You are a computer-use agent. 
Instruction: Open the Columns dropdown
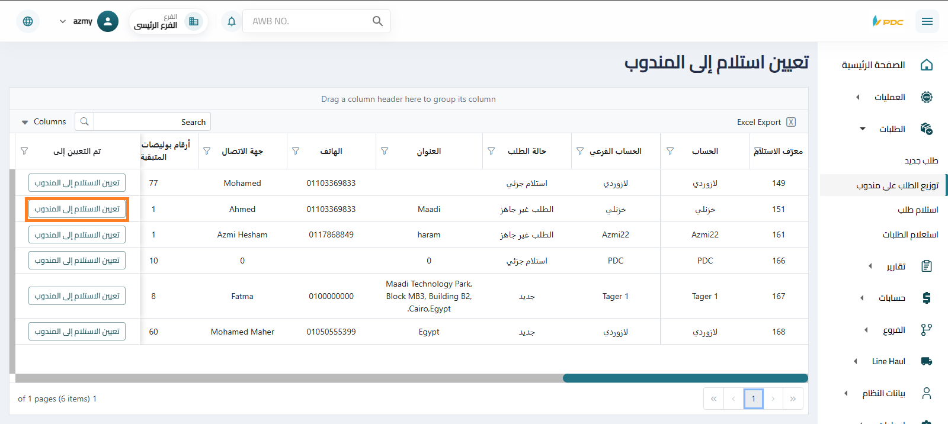(x=44, y=121)
